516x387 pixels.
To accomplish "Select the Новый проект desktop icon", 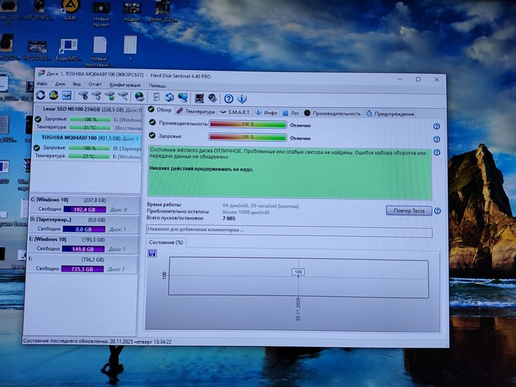I will click(x=101, y=14).
